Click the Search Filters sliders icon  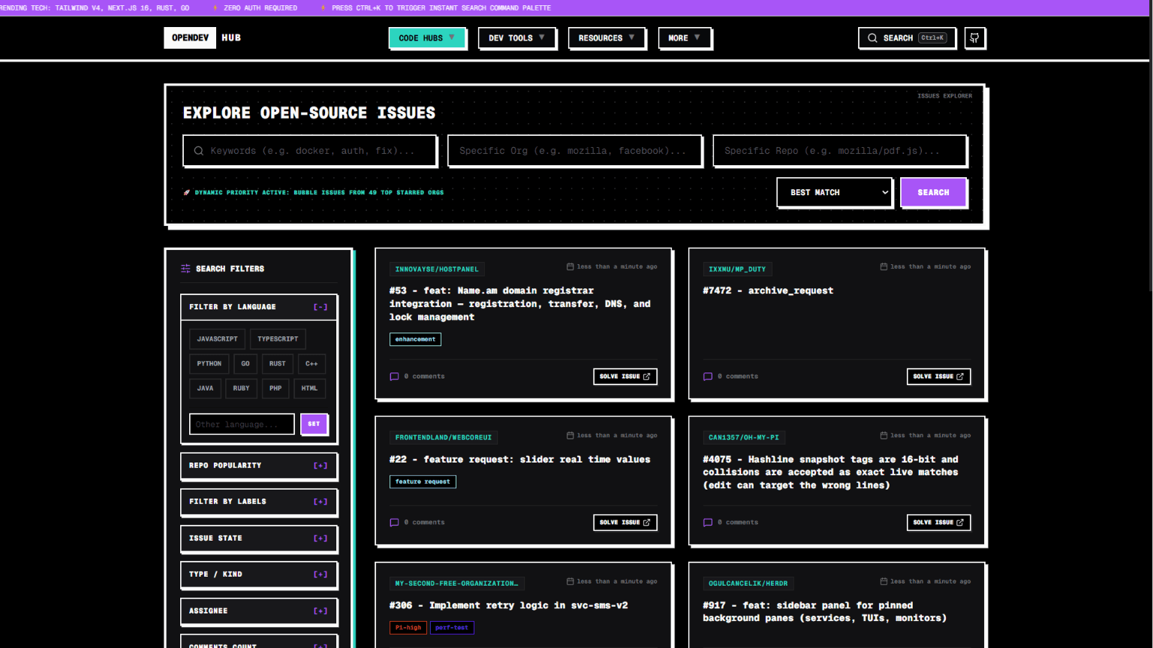pos(185,269)
